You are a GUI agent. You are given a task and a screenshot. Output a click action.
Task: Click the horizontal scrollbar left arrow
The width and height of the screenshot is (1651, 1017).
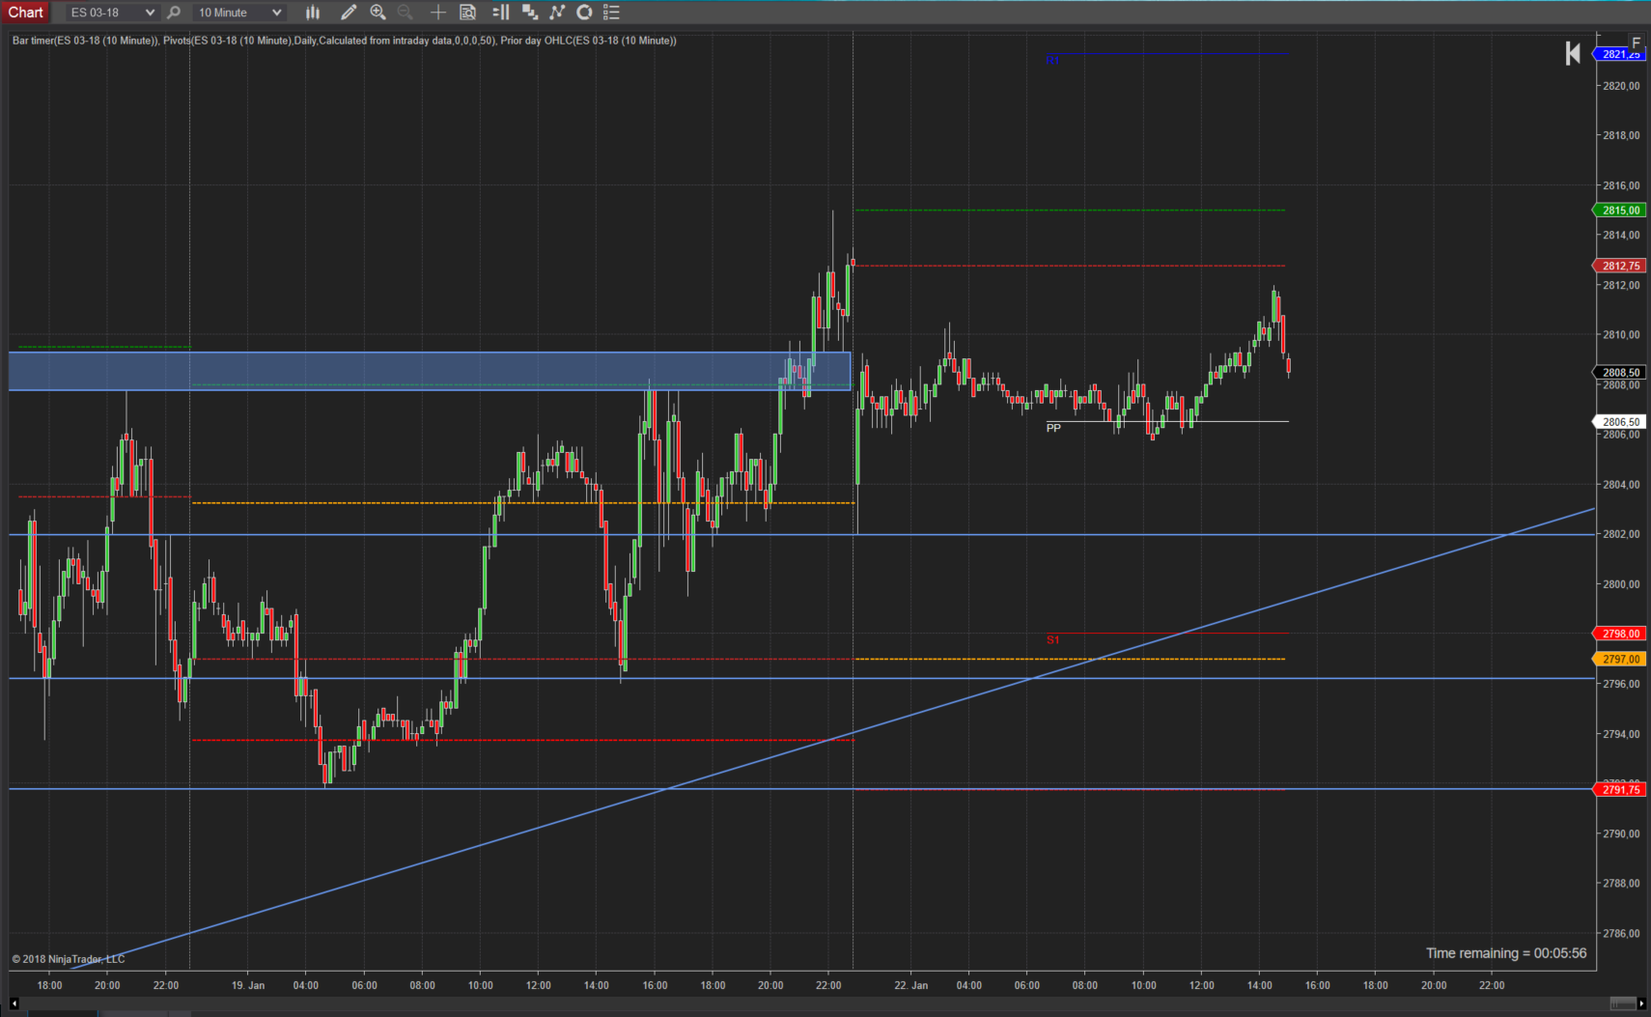pyautogui.click(x=14, y=1004)
